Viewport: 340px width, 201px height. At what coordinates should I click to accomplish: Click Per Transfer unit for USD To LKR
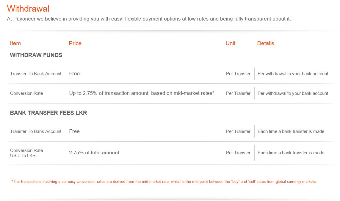coord(238,153)
